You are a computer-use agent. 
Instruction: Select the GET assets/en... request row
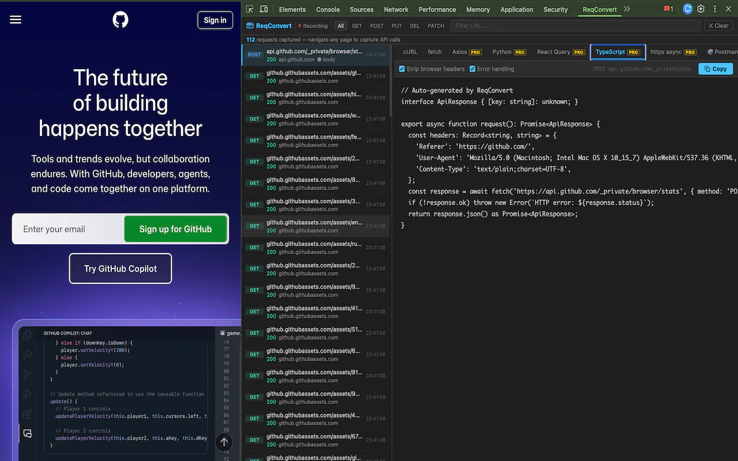tap(317, 226)
